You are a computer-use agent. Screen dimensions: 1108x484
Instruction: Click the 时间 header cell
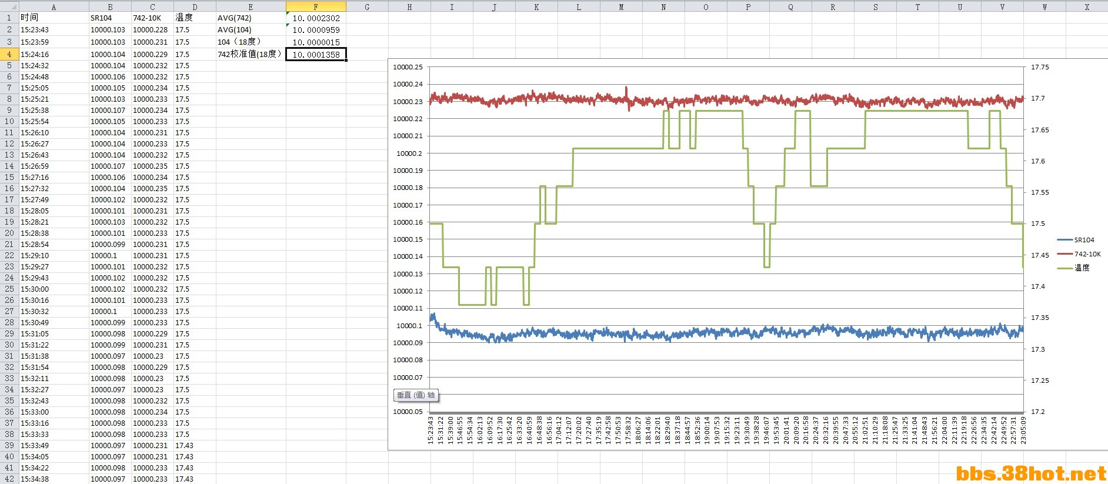pyautogui.click(x=54, y=18)
